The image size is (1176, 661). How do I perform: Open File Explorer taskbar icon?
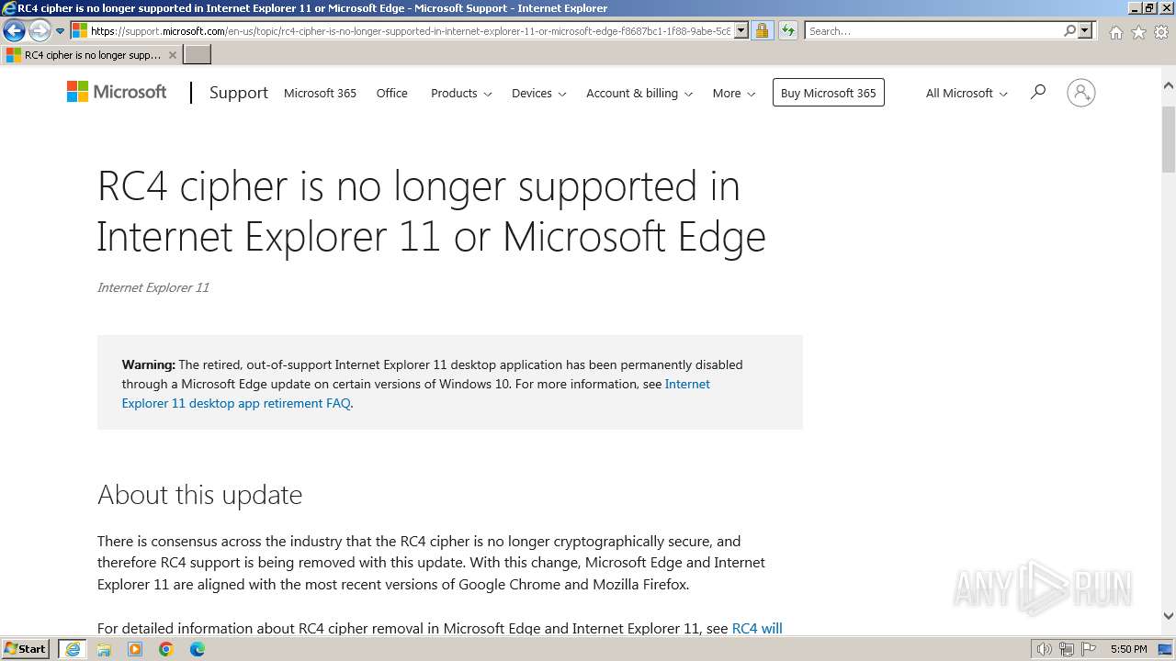point(104,649)
